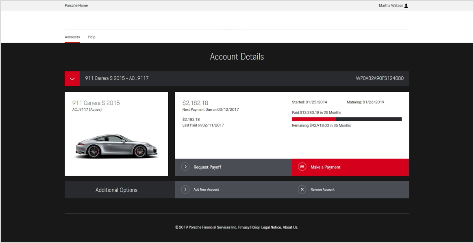Open the Accounts tab
Image resolution: width=474 pixels, height=243 pixels.
pyautogui.click(x=72, y=37)
